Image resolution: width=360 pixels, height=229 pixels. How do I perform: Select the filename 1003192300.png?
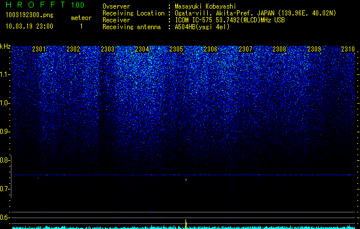click(30, 15)
